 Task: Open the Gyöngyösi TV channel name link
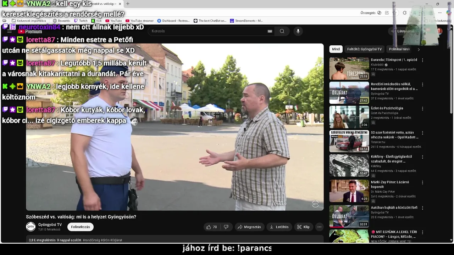click(x=50, y=225)
